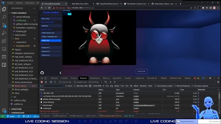Check the 3rd-party requests filter

tap(192, 86)
